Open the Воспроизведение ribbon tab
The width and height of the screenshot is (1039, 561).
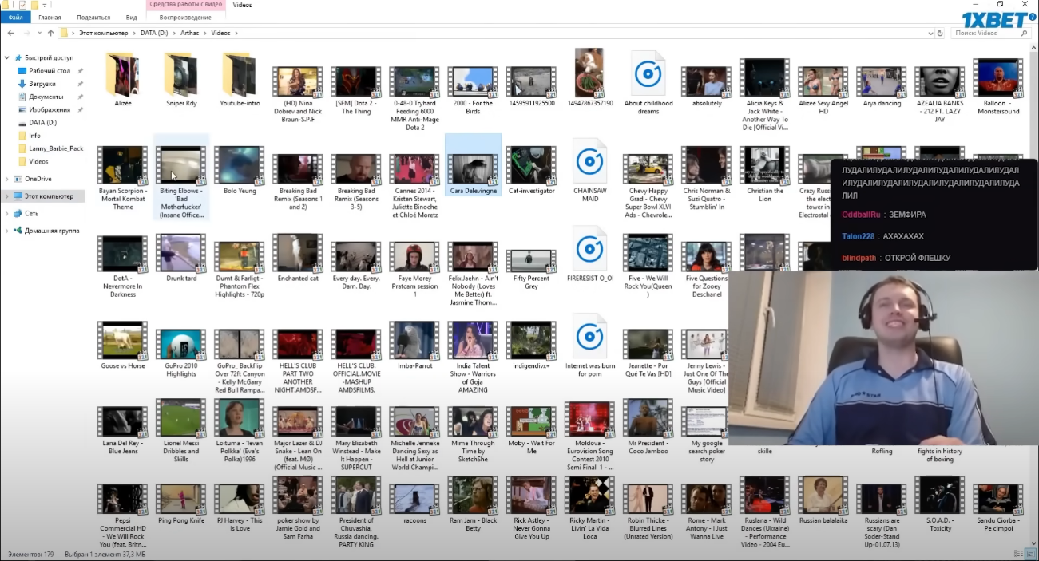[185, 17]
